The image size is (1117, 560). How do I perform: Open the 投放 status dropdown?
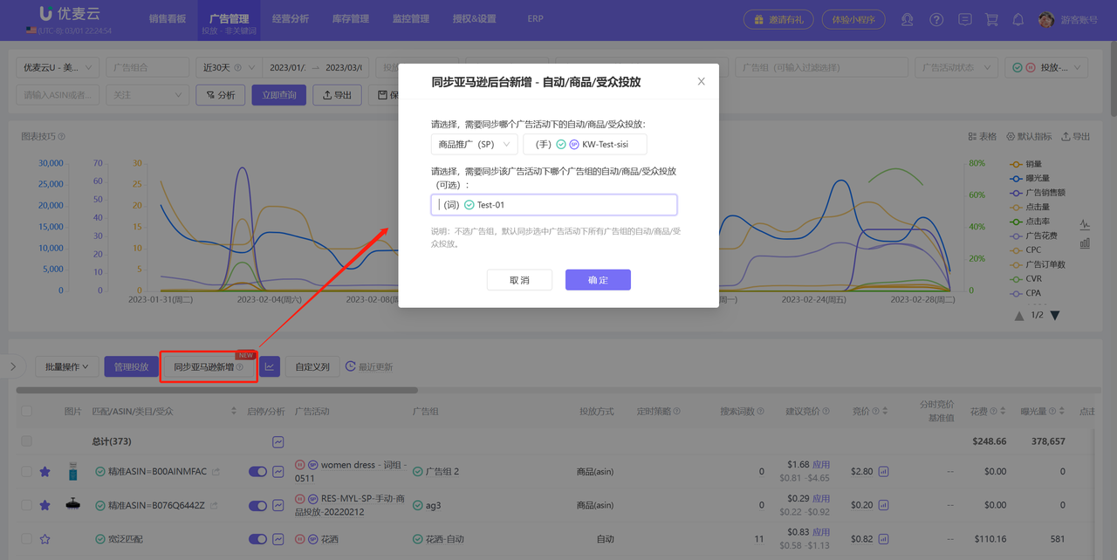coord(1045,68)
